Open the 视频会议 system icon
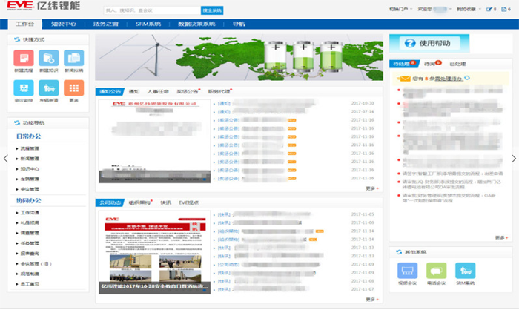The height and width of the screenshot is (310, 519). tap(407, 271)
